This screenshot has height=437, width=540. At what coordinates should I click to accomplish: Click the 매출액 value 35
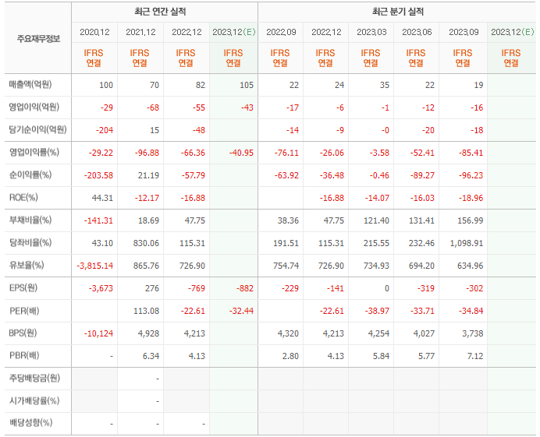(x=385, y=85)
